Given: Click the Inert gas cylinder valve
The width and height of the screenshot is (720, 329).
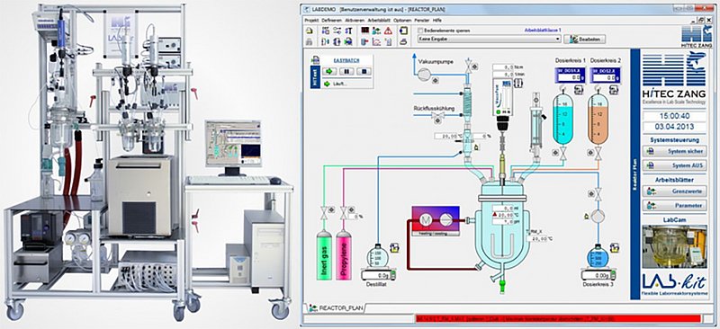Looking at the screenshot, I should [x=324, y=213].
